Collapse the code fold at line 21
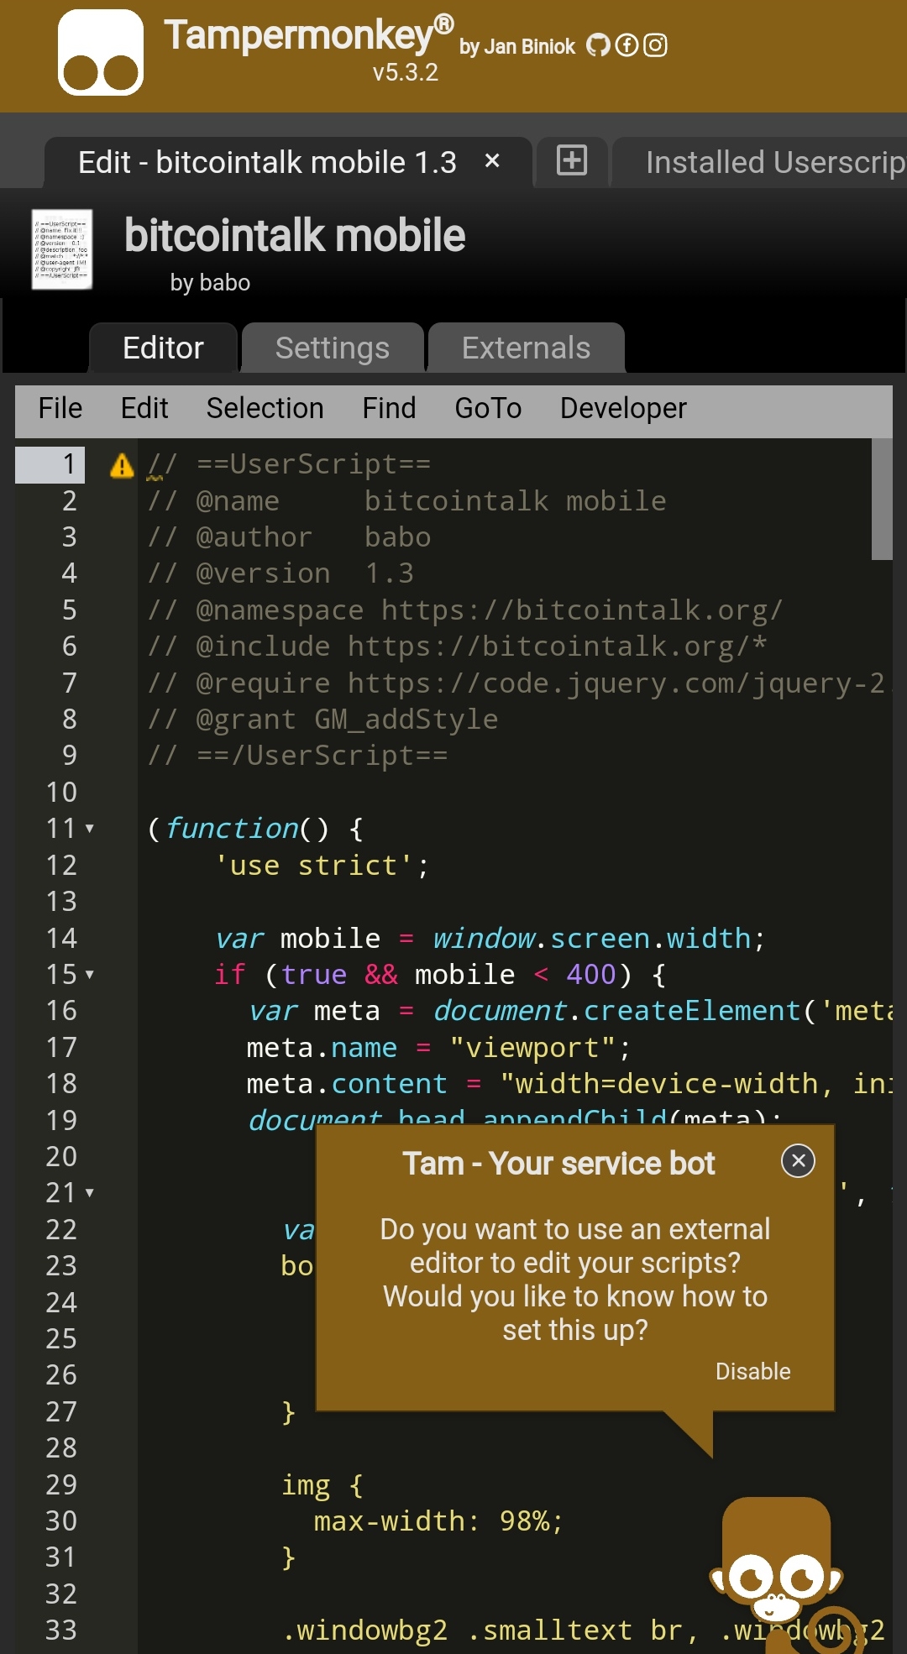This screenshot has height=1654, width=907. 89,1193
